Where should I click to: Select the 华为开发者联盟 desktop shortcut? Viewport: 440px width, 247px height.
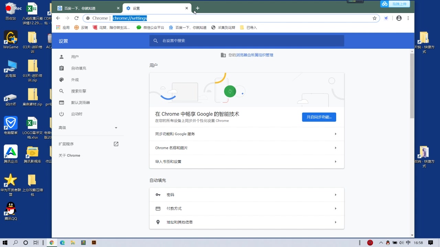coord(11,185)
